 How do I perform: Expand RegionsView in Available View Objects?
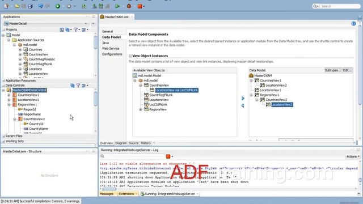click(141, 109)
